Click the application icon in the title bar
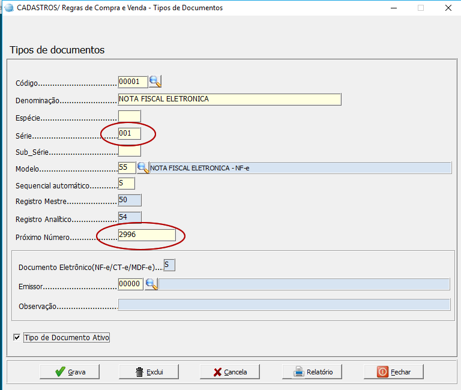This screenshot has height=390, width=461. coord(8,8)
